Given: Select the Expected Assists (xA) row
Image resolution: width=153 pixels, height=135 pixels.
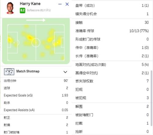Looking at the screenshot, I should click(36, 110).
